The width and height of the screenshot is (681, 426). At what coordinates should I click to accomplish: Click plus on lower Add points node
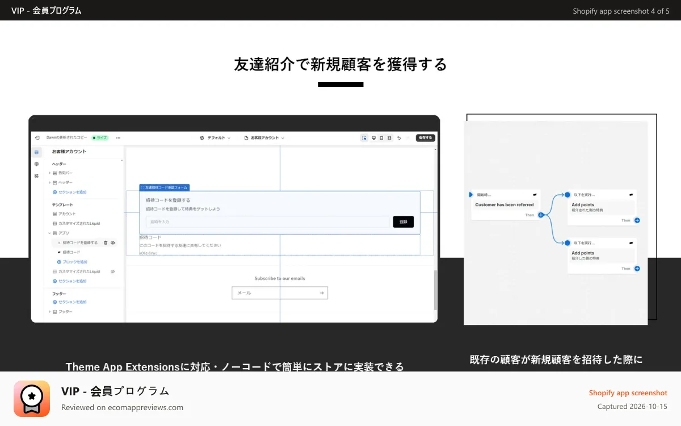tap(637, 269)
